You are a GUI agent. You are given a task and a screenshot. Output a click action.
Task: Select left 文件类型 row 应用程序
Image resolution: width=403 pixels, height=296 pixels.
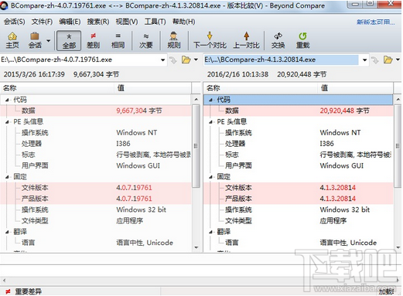point(96,221)
